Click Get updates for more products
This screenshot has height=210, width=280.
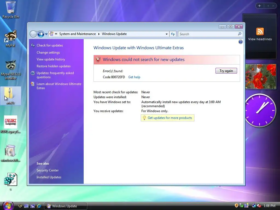click(170, 118)
